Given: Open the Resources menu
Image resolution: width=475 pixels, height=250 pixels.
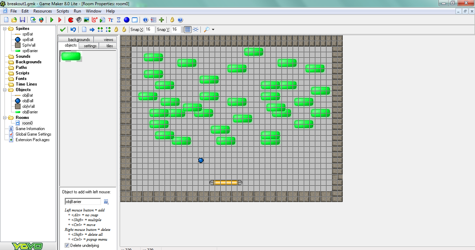Looking at the screenshot, I should 42,11.
